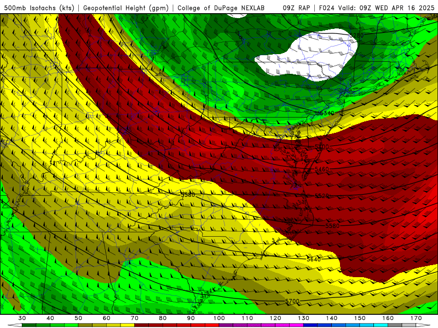Screen dimensions: 438x328
Task: Click the 60 value on the color scale
Action: pyautogui.click(x=106, y=318)
